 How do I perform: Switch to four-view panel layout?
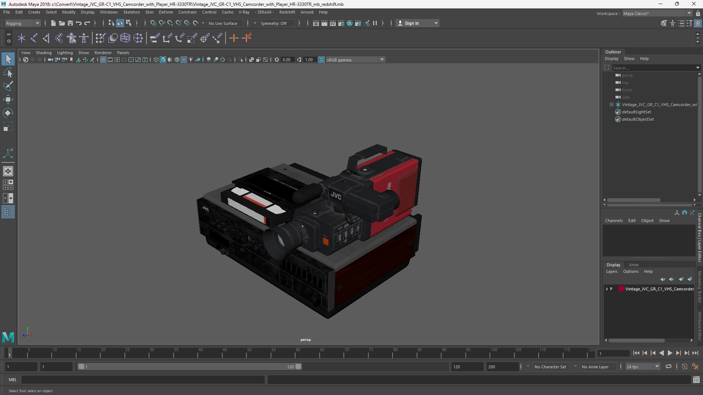coord(8,185)
